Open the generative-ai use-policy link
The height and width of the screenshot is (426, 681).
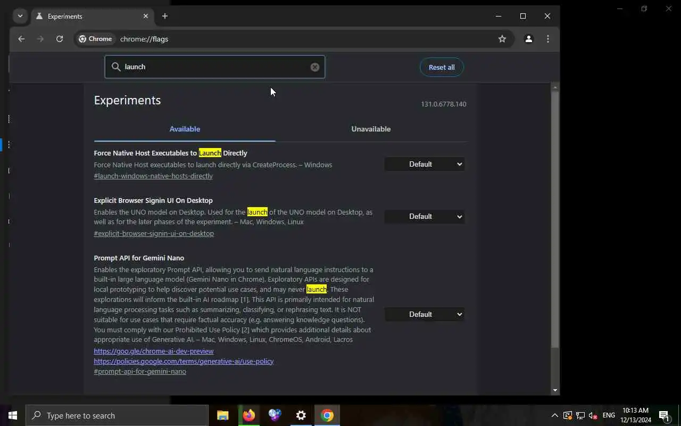coord(184,361)
